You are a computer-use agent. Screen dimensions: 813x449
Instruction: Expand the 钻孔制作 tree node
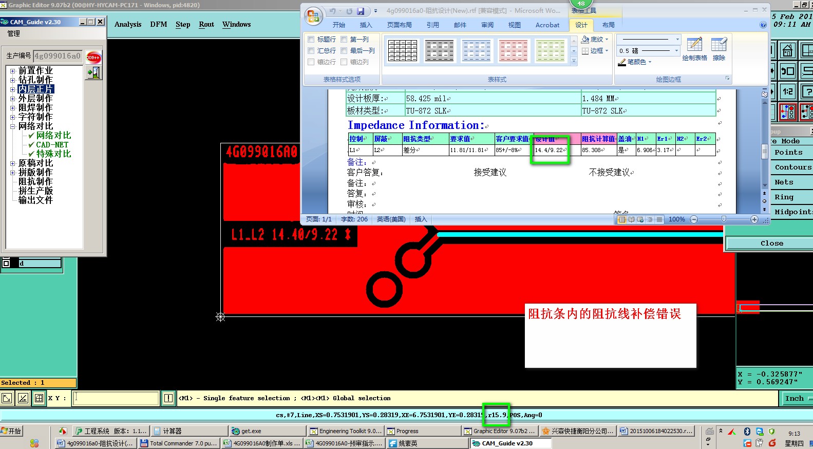pos(13,80)
